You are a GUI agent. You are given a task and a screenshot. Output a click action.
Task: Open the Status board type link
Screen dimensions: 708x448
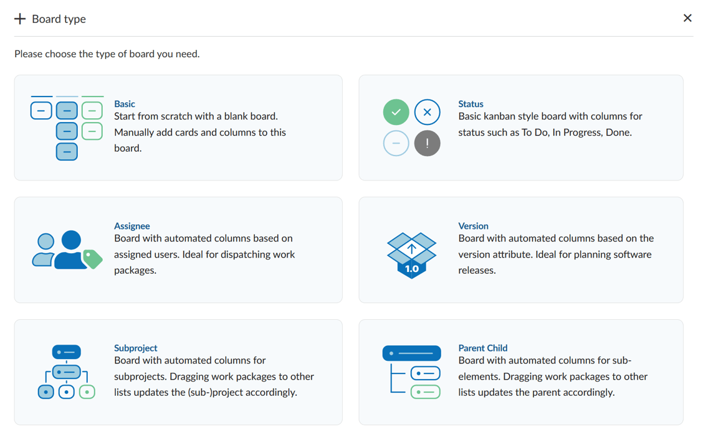pos(471,103)
